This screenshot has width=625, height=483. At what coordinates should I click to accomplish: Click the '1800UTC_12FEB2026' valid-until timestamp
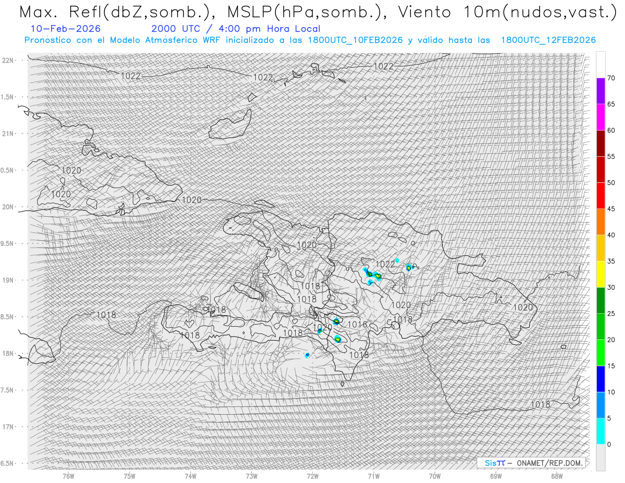(548, 40)
